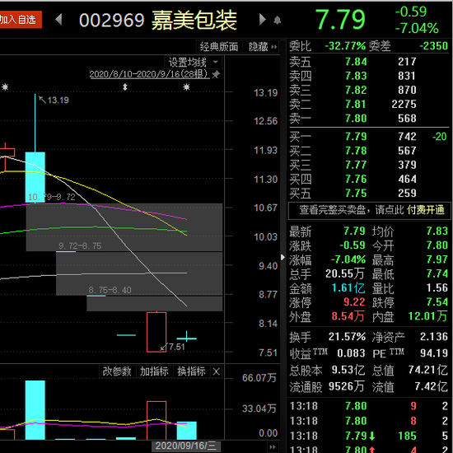Click the pin icon beside date range
The width and height of the screenshot is (453, 453).
pyautogui.click(x=216, y=74)
